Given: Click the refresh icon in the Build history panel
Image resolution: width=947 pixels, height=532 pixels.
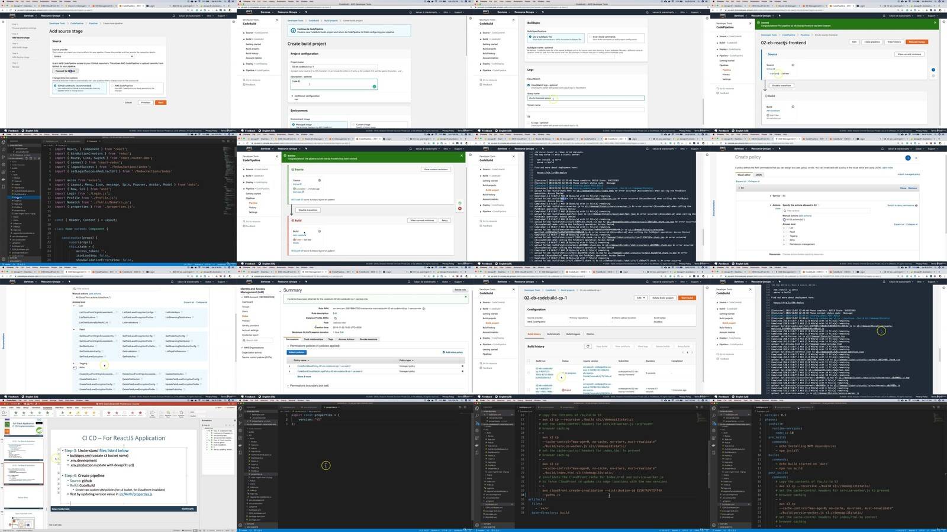Looking at the screenshot, I should 588,346.
